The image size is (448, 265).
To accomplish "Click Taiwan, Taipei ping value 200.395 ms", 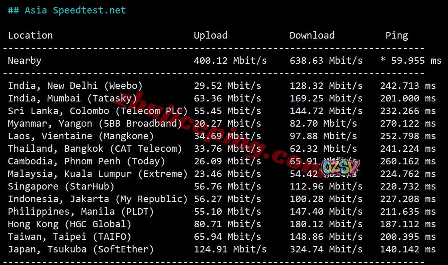I will tap(408, 237).
